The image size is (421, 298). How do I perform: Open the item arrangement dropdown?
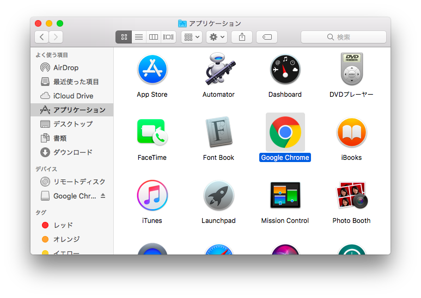(192, 37)
